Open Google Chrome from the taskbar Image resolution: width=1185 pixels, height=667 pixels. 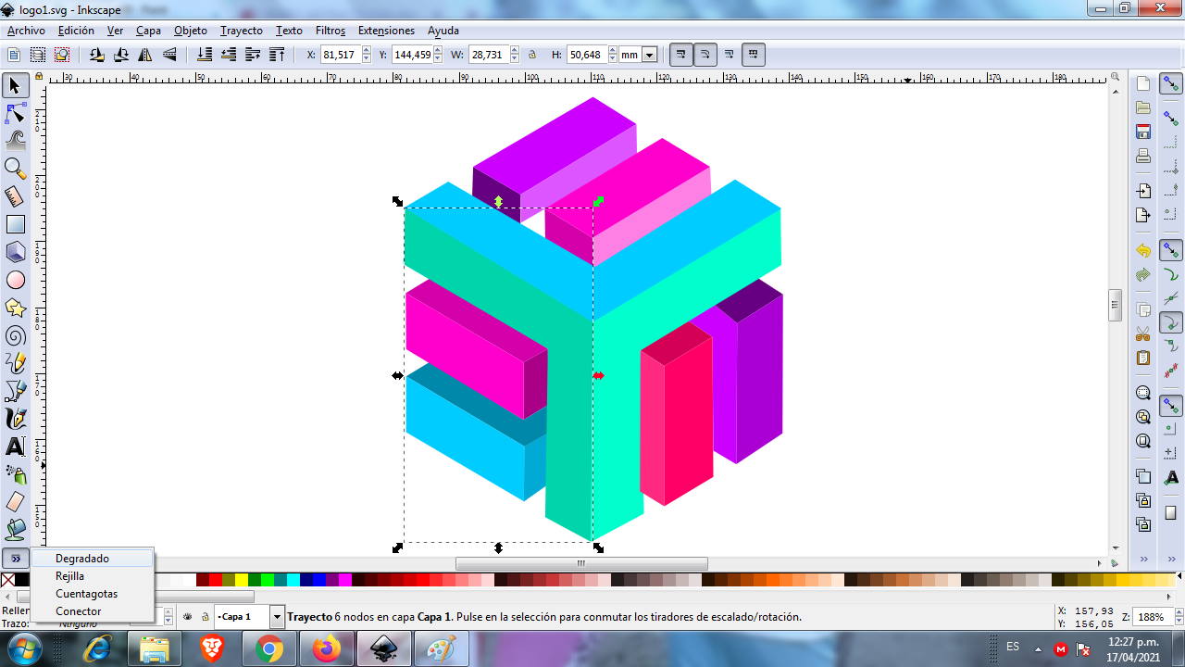pos(268,649)
